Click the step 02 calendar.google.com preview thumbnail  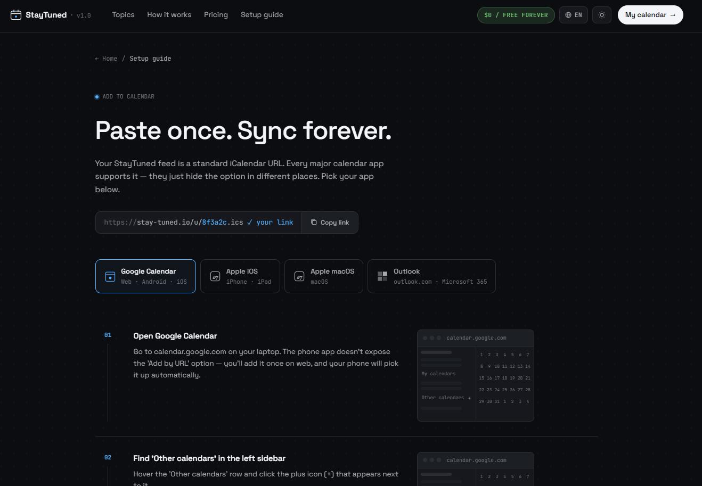tap(476, 469)
